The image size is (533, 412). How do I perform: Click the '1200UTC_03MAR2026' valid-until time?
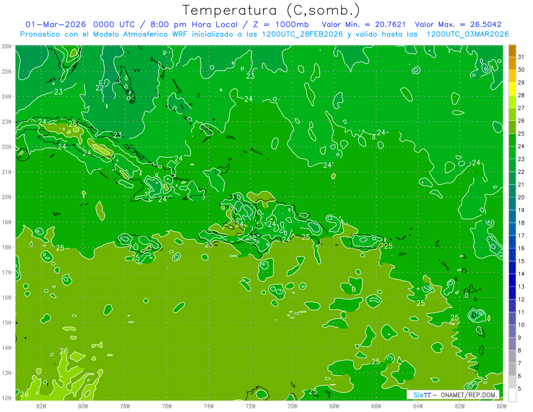coord(467,34)
